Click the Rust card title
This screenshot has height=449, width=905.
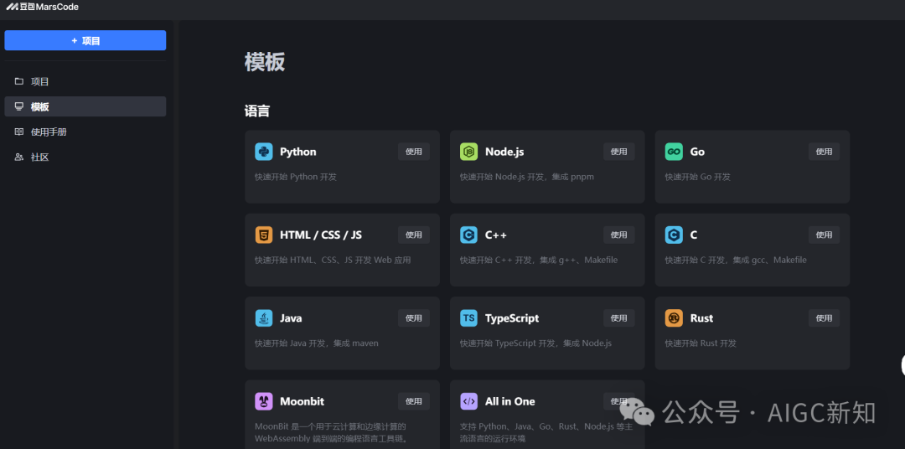(x=701, y=318)
